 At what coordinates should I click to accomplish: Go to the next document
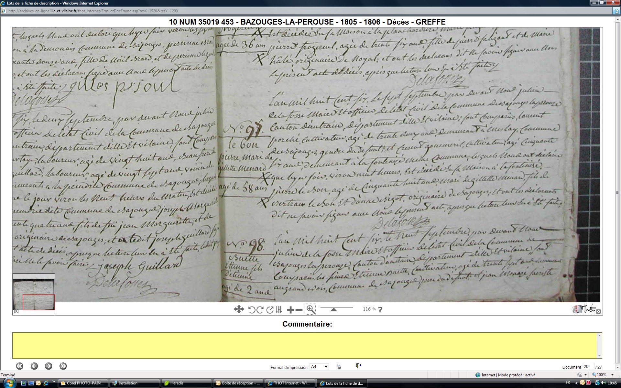point(49,366)
